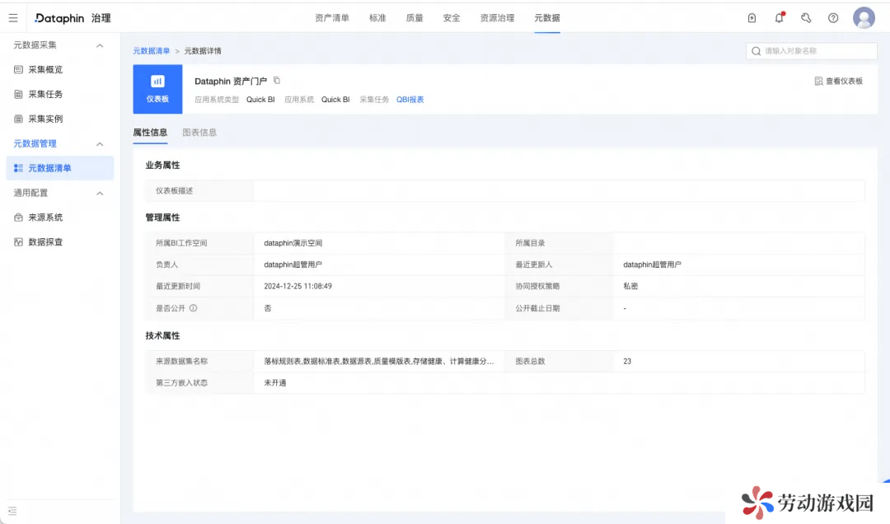890x524 pixels.
Task: Open the wrench tools icon
Action: coord(806,18)
